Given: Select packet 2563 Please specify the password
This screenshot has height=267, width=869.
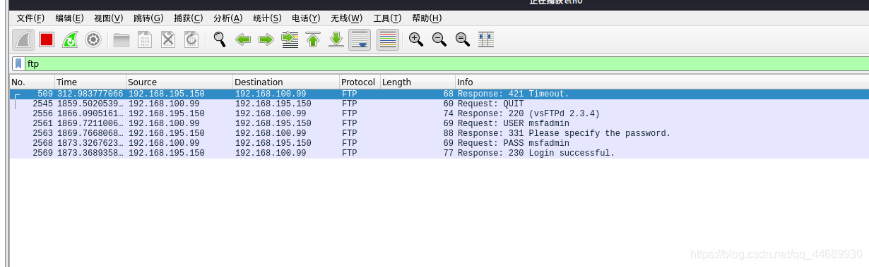Looking at the screenshot, I should [439, 133].
